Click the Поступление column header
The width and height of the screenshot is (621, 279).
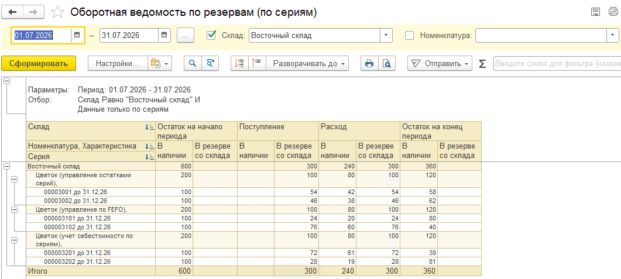[278, 131]
